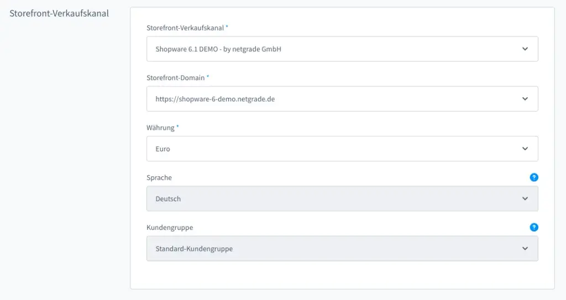This screenshot has width=566, height=300.
Task: Click the chevron arrow in the Storefront-Verkaufskanal field
Action: point(525,49)
